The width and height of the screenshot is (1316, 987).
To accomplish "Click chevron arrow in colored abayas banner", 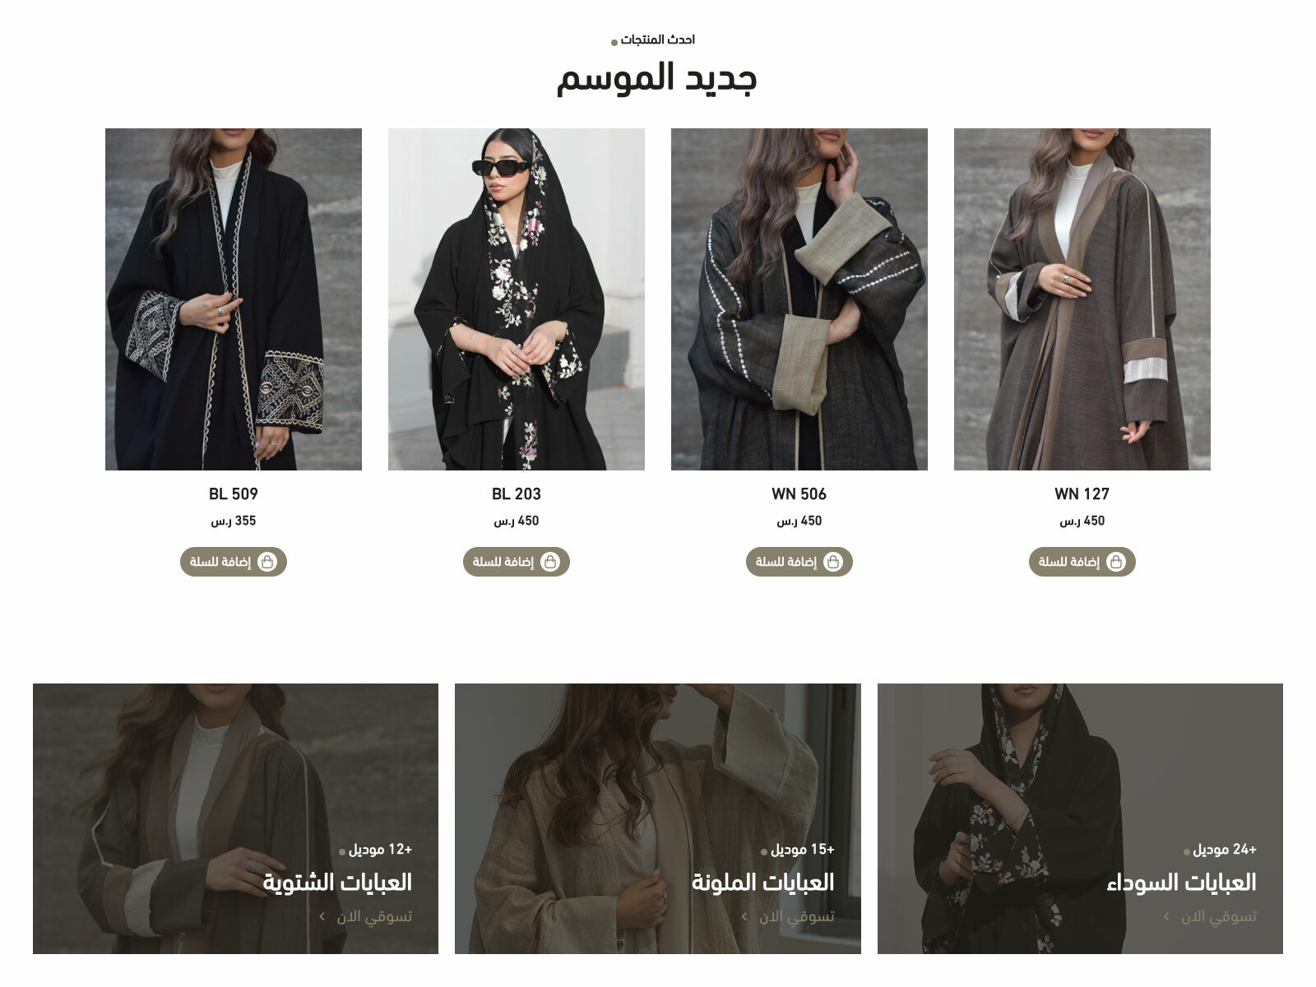I will [x=744, y=916].
